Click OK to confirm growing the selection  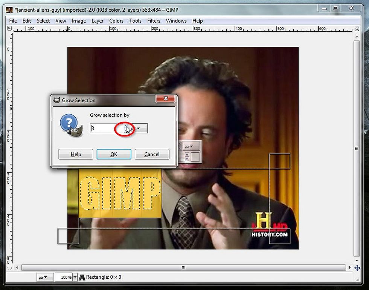coord(114,154)
